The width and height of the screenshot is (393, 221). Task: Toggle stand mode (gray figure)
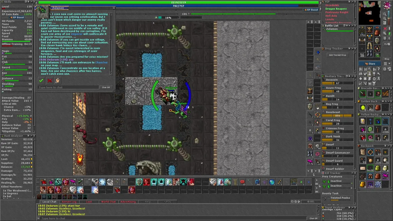tap(389, 28)
